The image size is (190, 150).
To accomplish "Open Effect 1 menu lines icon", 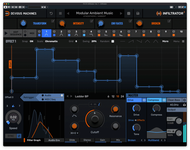I will 183,41.
